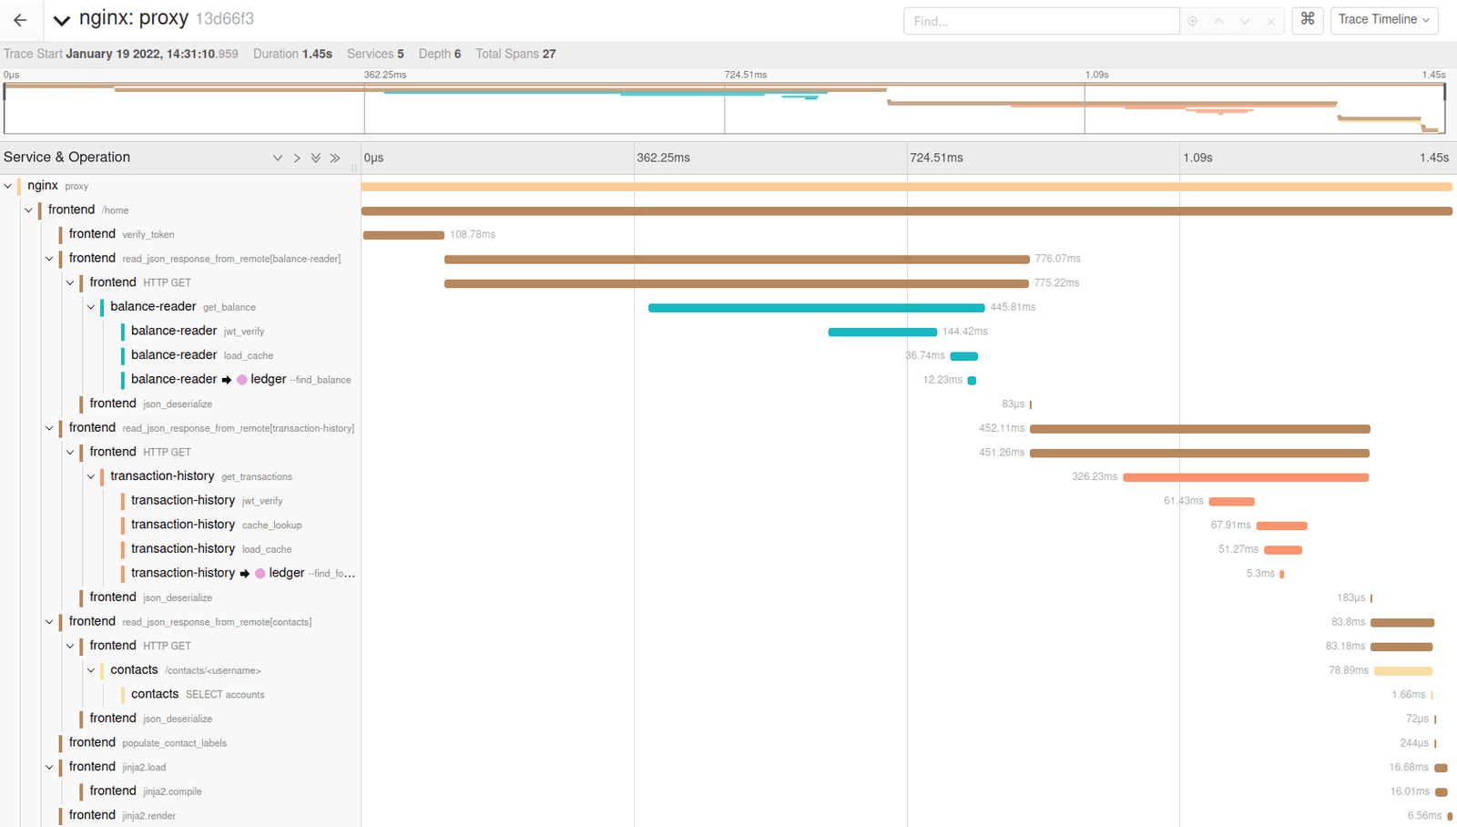Click the back arrow icon

coord(20,20)
